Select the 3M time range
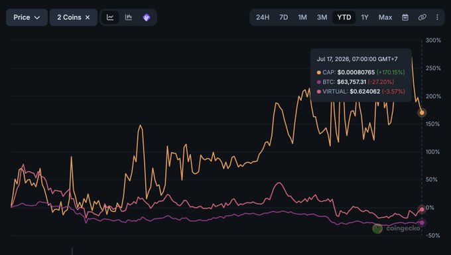Viewport: 451px width, 255px height. click(322, 17)
